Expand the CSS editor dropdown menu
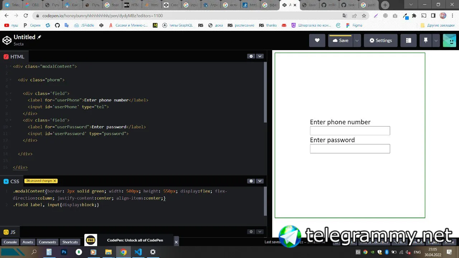The height and width of the screenshot is (258, 459). coord(260,181)
